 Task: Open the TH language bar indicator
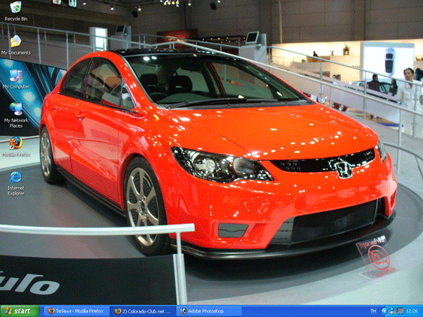pos(373,311)
